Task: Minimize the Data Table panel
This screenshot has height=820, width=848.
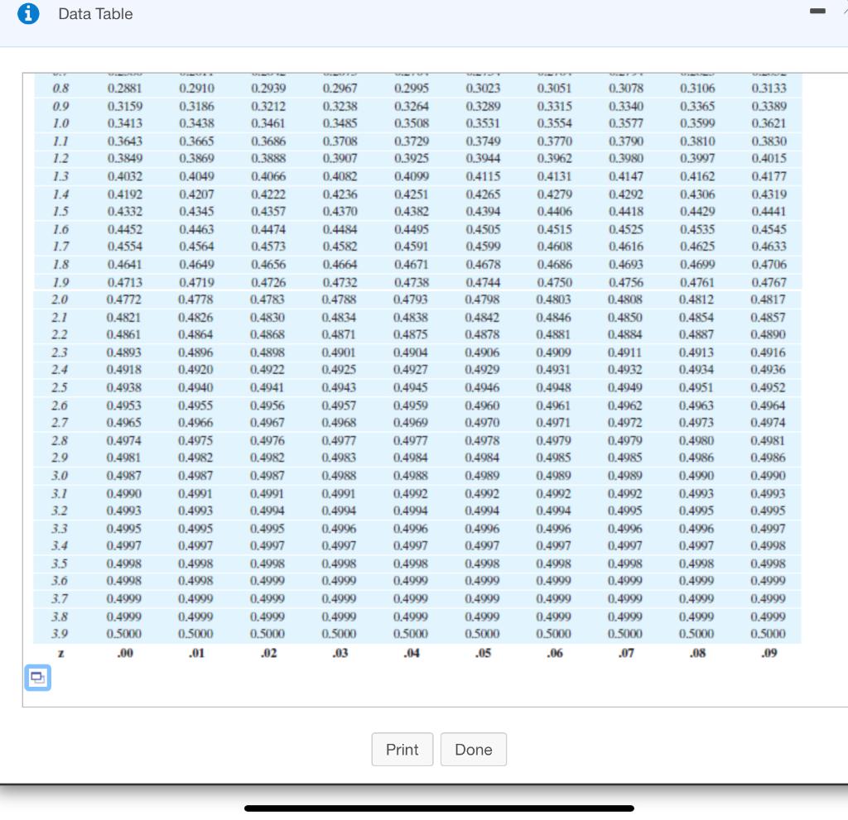Action: (x=817, y=12)
